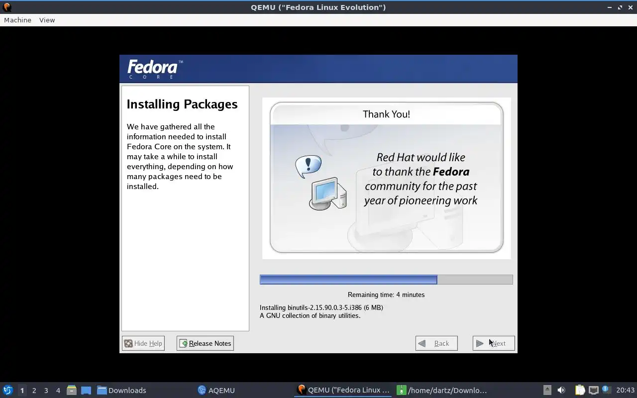The width and height of the screenshot is (637, 398).
Task: Open the Lubuntu start menu icon
Action: coord(8,390)
